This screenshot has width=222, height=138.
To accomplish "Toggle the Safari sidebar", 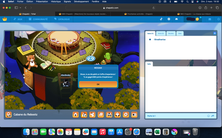I will click(16, 8).
